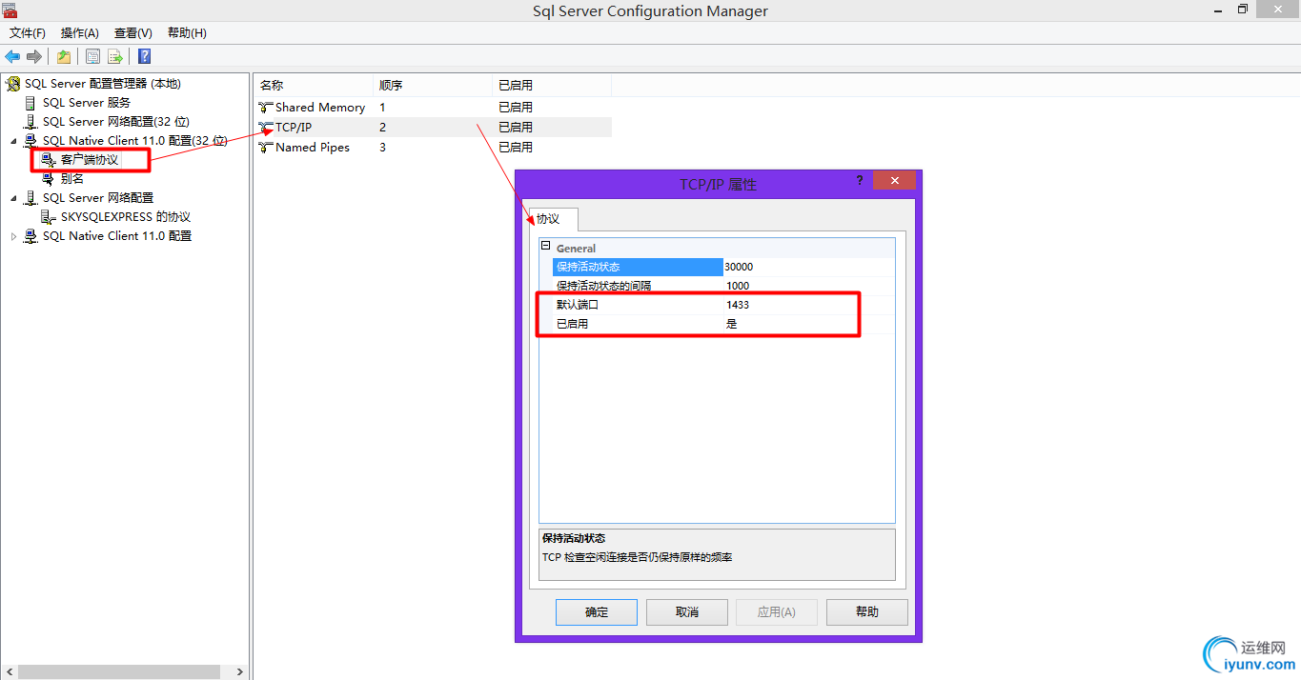The image size is (1301, 680).
Task: Expand the bottom SQL Native Client 11.0 配置 node
Action: 13,236
